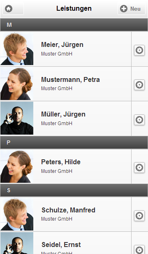The width and height of the screenshot is (148, 254).
Task: Click Meier, Jürgen's profile photo
Action: 17,49
